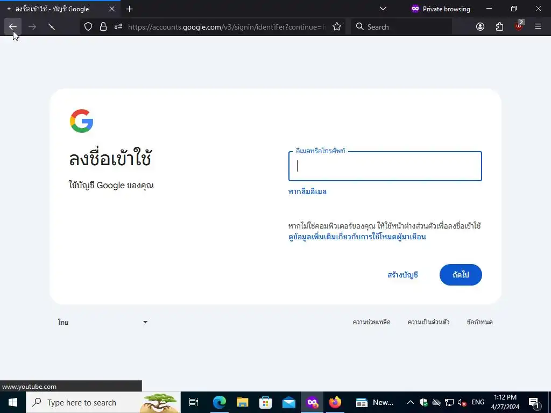Open the Terms link ข้อกำหนด

(479, 322)
